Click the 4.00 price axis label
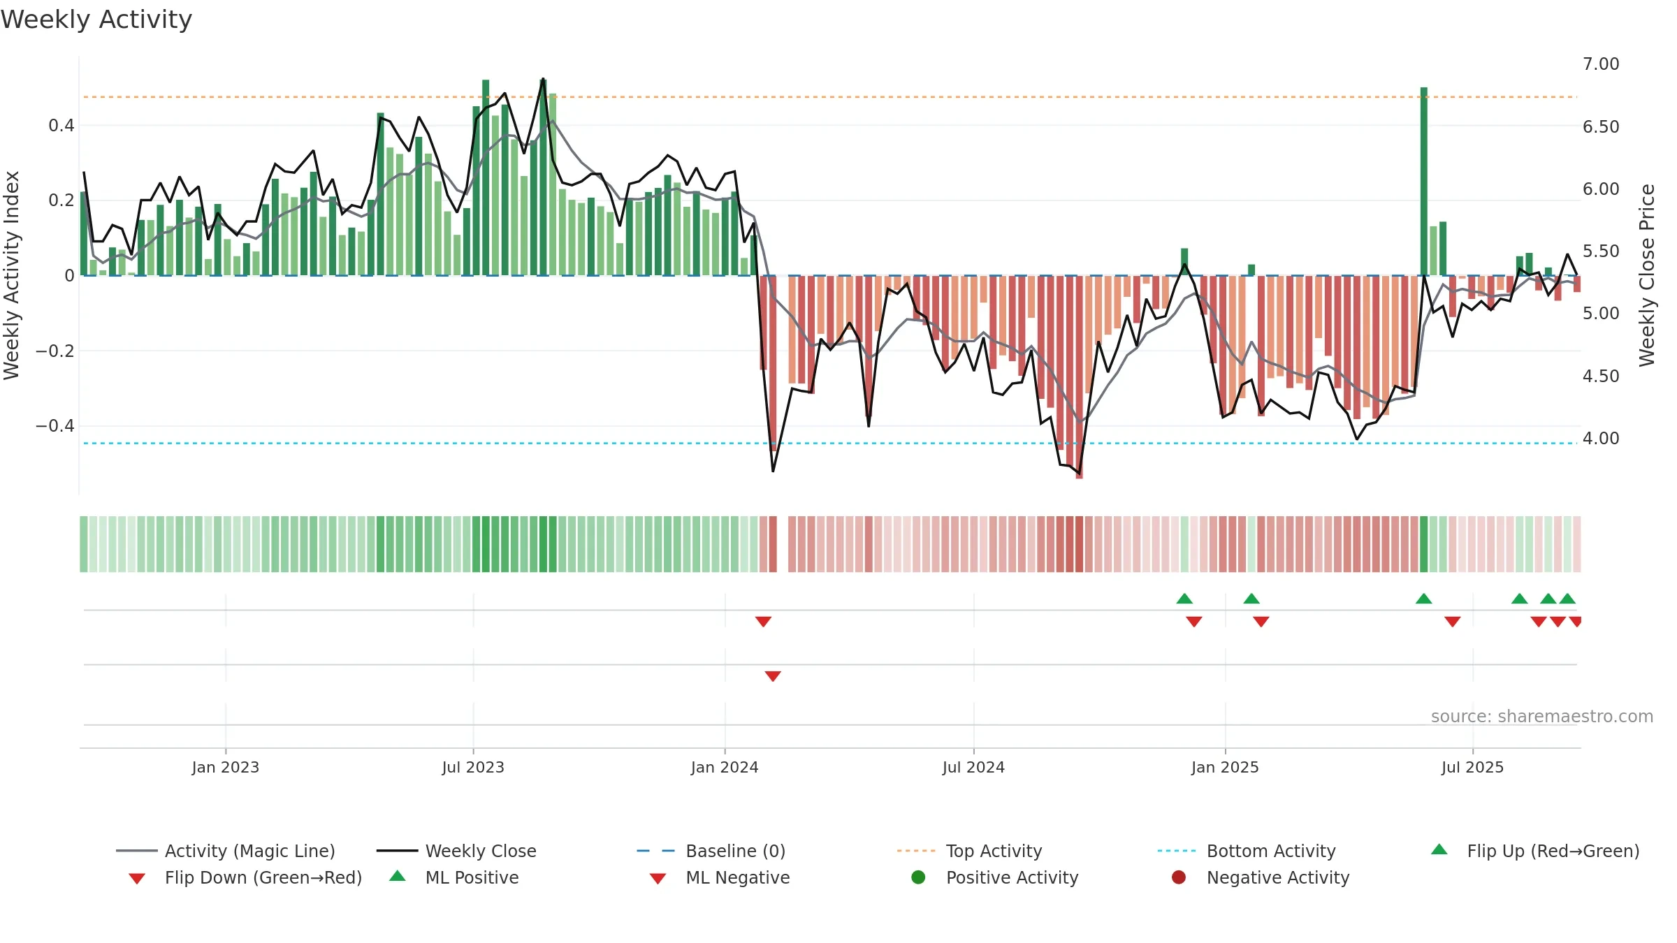The image size is (1677, 943). [x=1601, y=439]
